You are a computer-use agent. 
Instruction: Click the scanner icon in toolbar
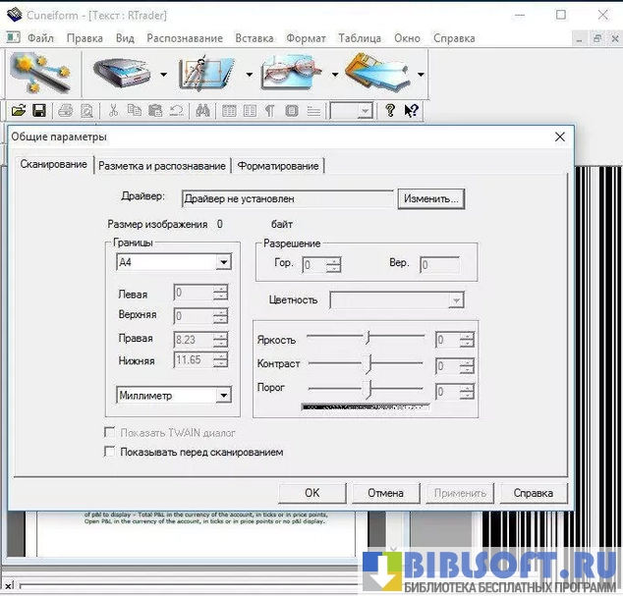pyautogui.click(x=121, y=72)
